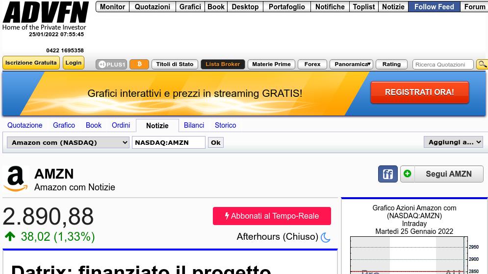Switch to the Quotazione tab

[25, 125]
